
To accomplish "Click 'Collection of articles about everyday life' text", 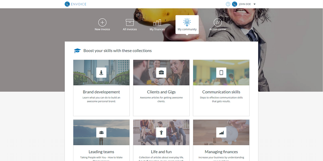I will point(161,159).
